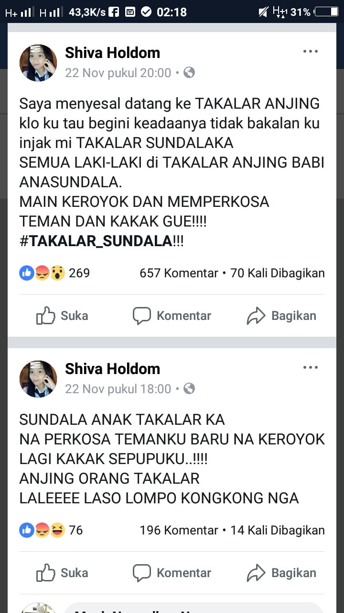The height and width of the screenshot is (613, 344).
Task: Tap the Facebook notification icon in status bar
Action: click(114, 11)
